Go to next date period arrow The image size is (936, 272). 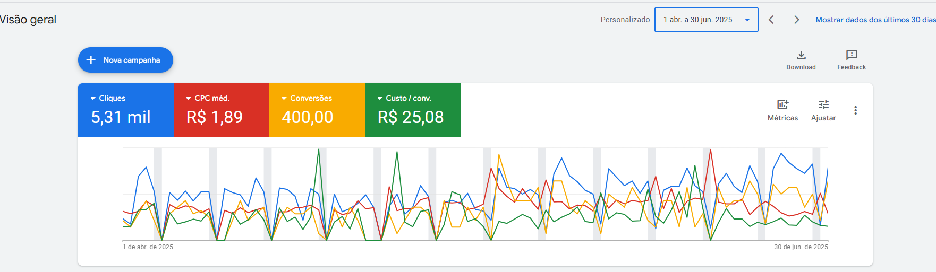click(x=796, y=20)
